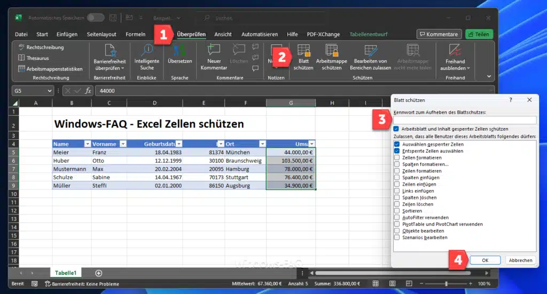Click Blatt schützen icon
Screen dimensions: 547x294
(x=303, y=51)
